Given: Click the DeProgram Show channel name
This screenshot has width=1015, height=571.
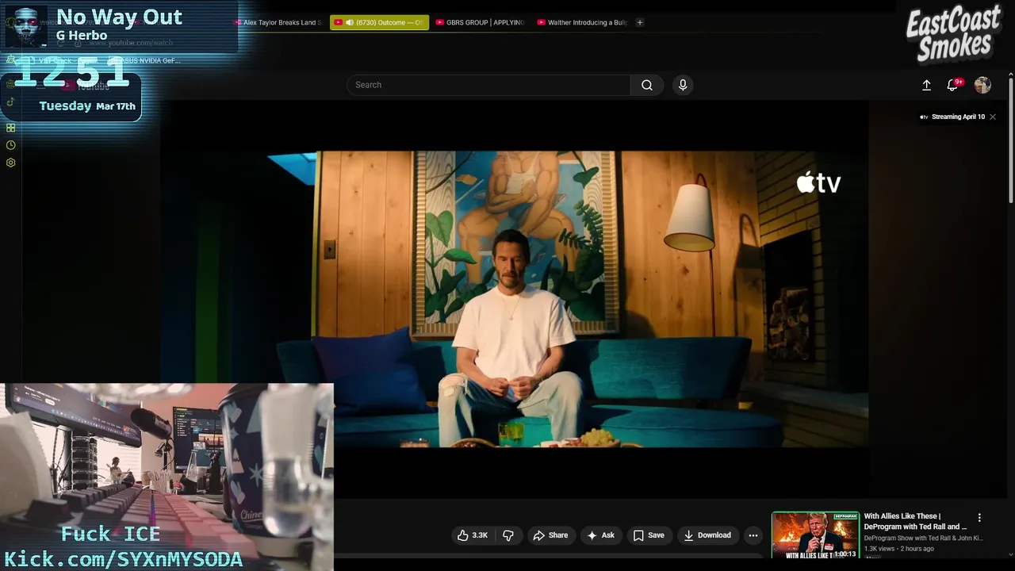Looking at the screenshot, I should 923,538.
